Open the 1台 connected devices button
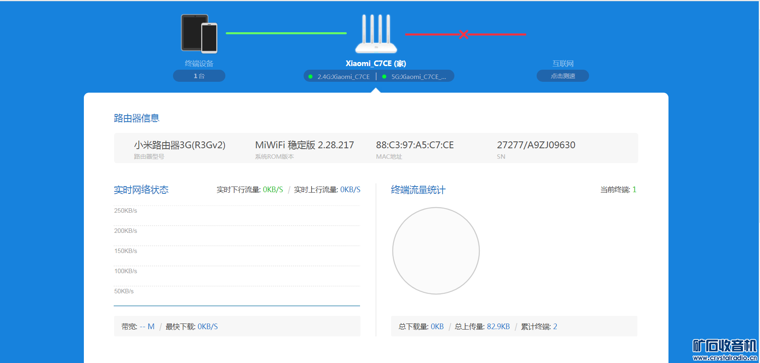 tap(199, 76)
